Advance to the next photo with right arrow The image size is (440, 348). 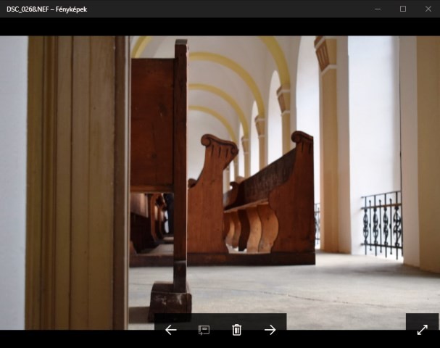[x=270, y=330]
